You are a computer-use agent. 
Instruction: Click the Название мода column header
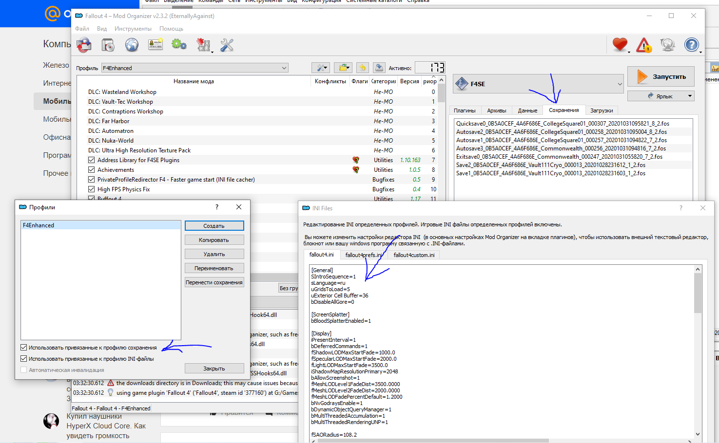(x=194, y=81)
